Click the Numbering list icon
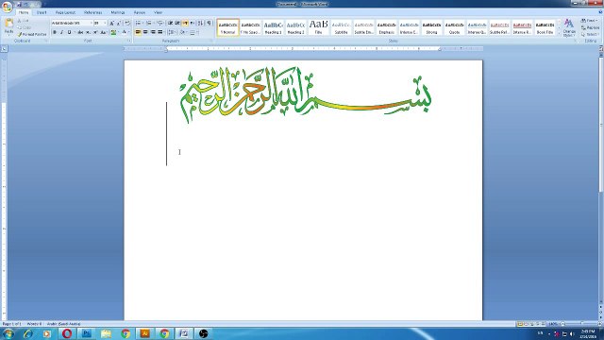The height and width of the screenshot is (340, 604). coord(149,23)
